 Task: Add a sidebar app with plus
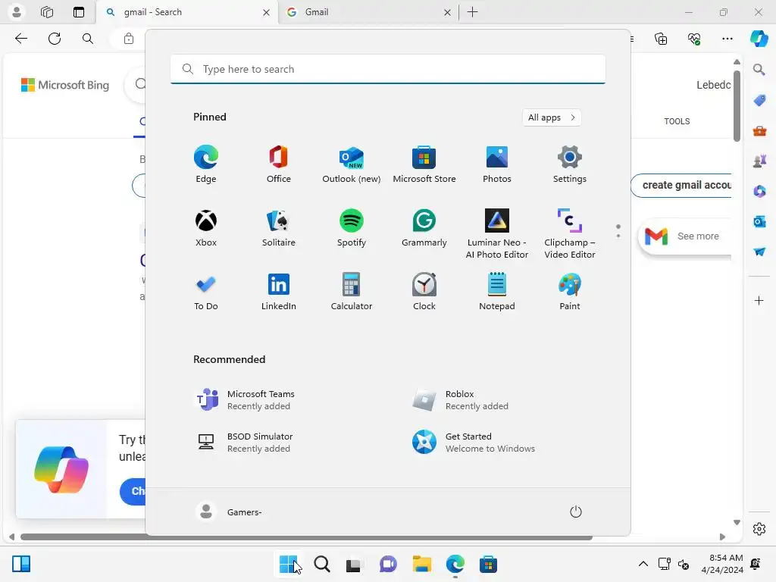pyautogui.click(x=759, y=300)
